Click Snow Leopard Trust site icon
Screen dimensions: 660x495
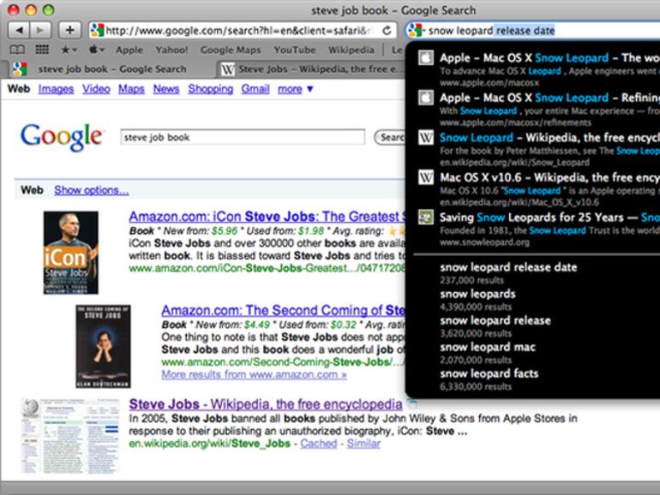pos(426,218)
